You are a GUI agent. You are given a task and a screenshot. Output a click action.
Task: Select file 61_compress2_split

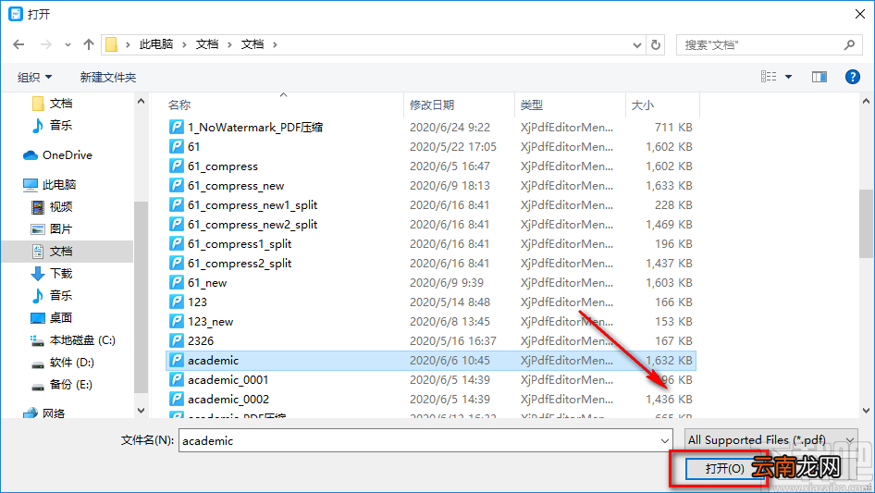tap(240, 263)
